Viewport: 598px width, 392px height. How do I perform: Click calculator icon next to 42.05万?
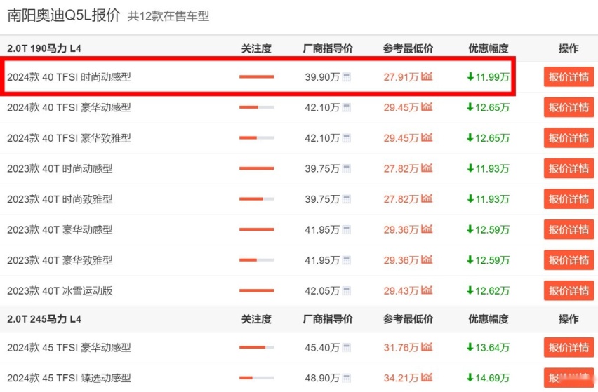347,290
